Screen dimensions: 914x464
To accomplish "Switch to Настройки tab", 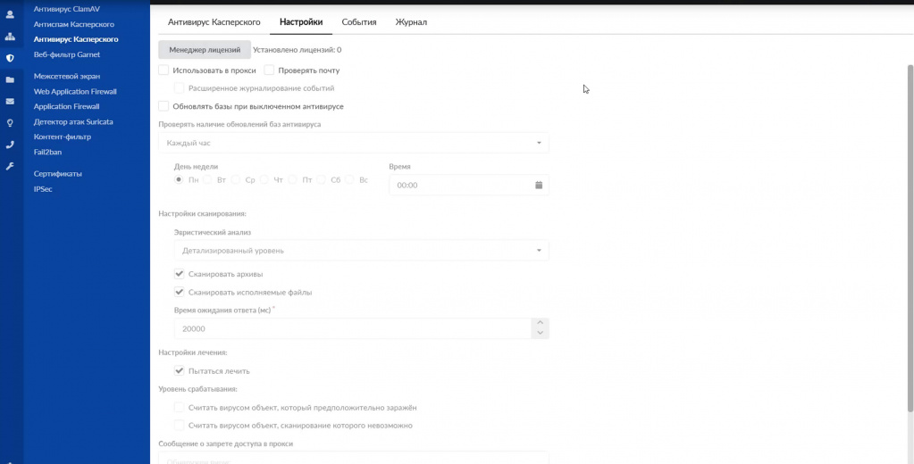I will tap(301, 22).
